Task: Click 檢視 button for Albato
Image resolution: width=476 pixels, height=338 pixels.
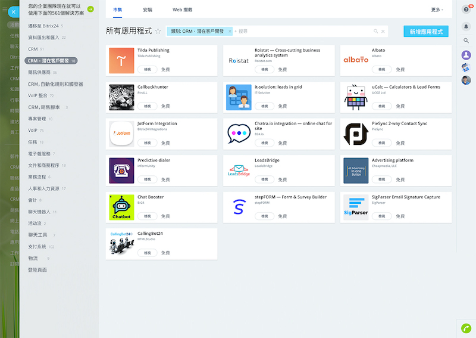Action: pyautogui.click(x=381, y=69)
